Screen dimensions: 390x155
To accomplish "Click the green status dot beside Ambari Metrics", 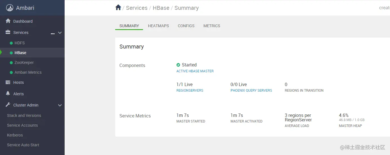I will (x=11, y=73).
